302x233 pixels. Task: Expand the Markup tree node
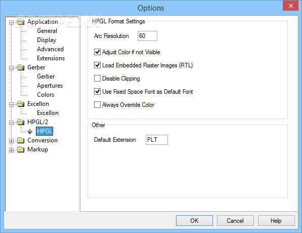point(11,150)
